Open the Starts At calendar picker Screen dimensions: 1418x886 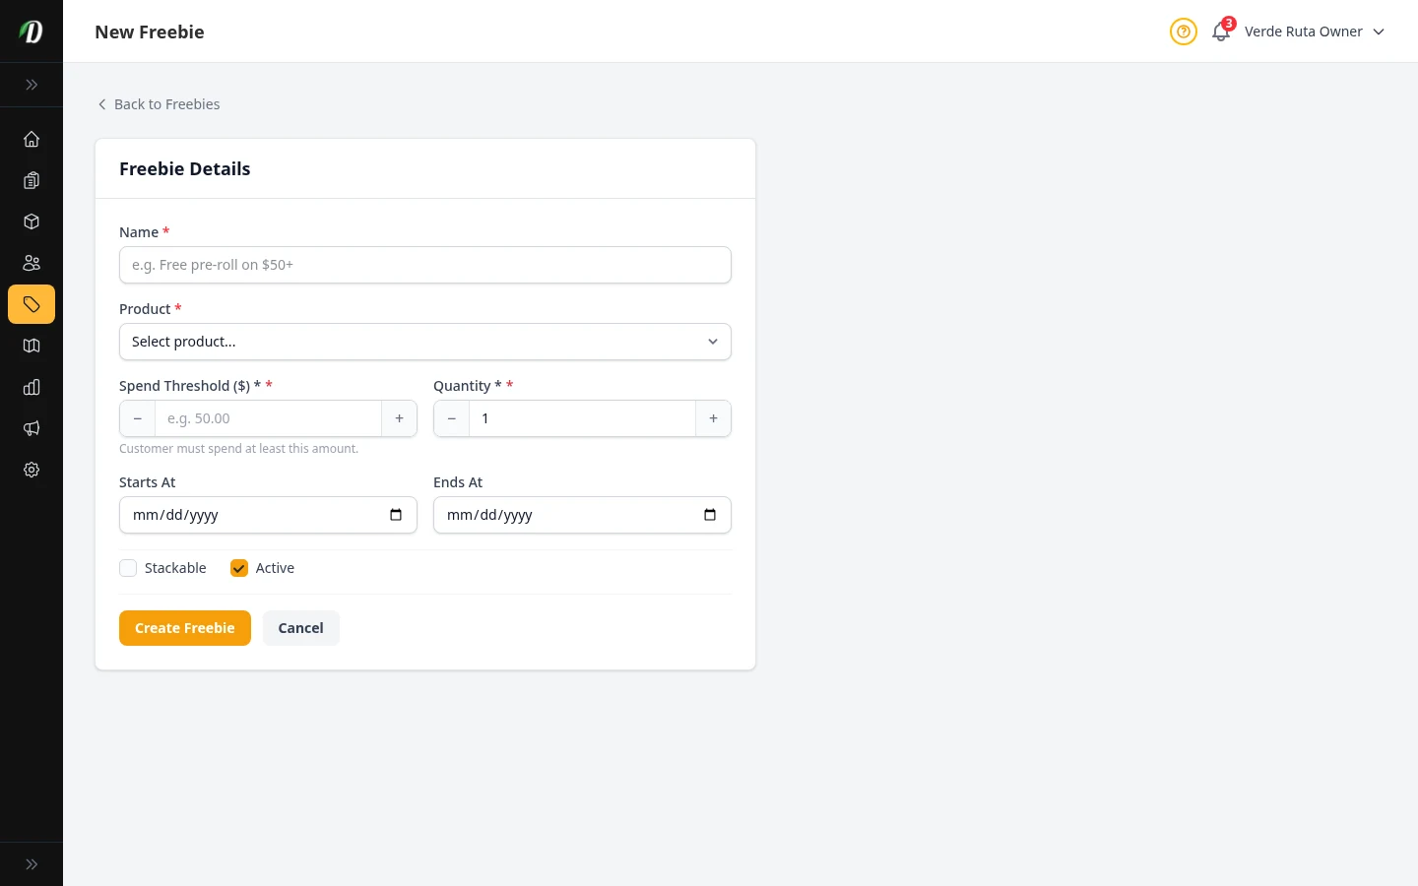395,514
